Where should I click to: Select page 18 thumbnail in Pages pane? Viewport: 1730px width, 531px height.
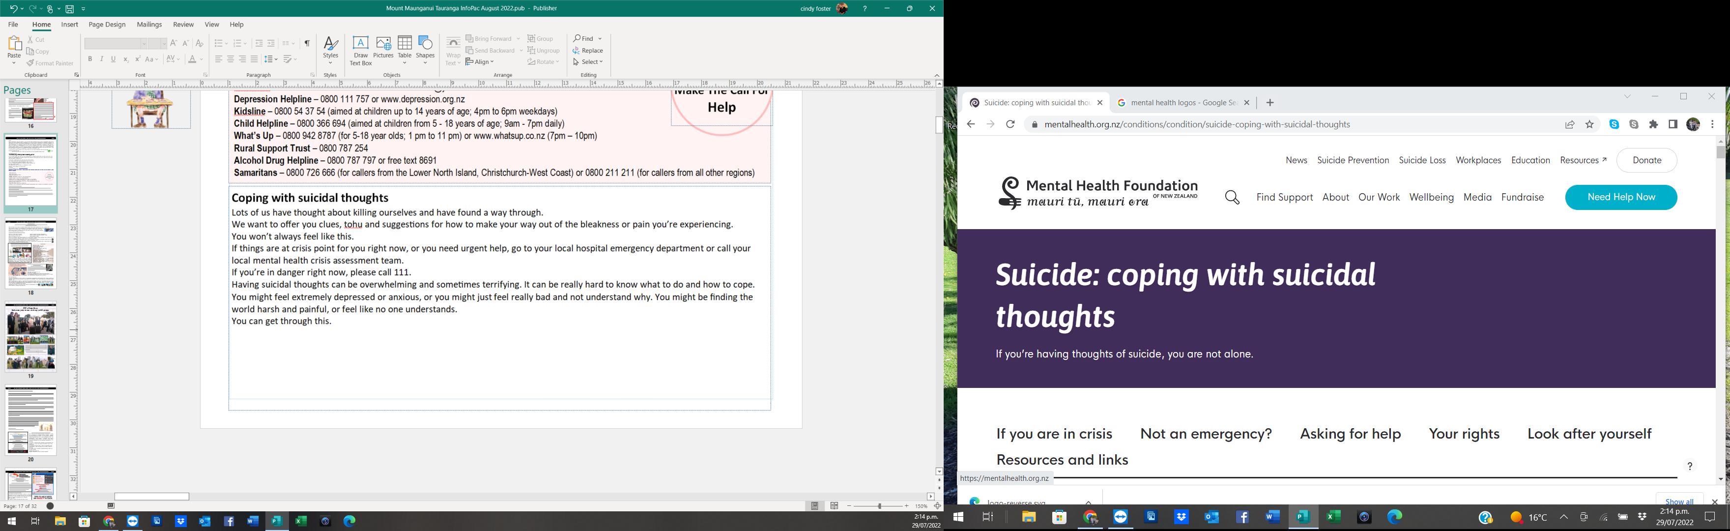pyautogui.click(x=31, y=255)
